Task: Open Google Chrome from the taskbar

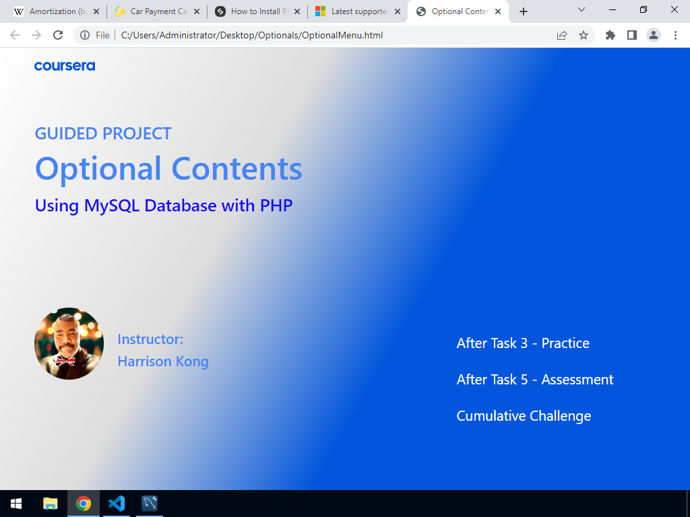Action: [83, 504]
